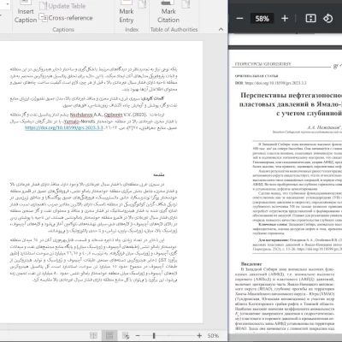Open zoom dialog via 50% label
The width and height of the screenshot is (342, 342).
[x=213, y=336]
